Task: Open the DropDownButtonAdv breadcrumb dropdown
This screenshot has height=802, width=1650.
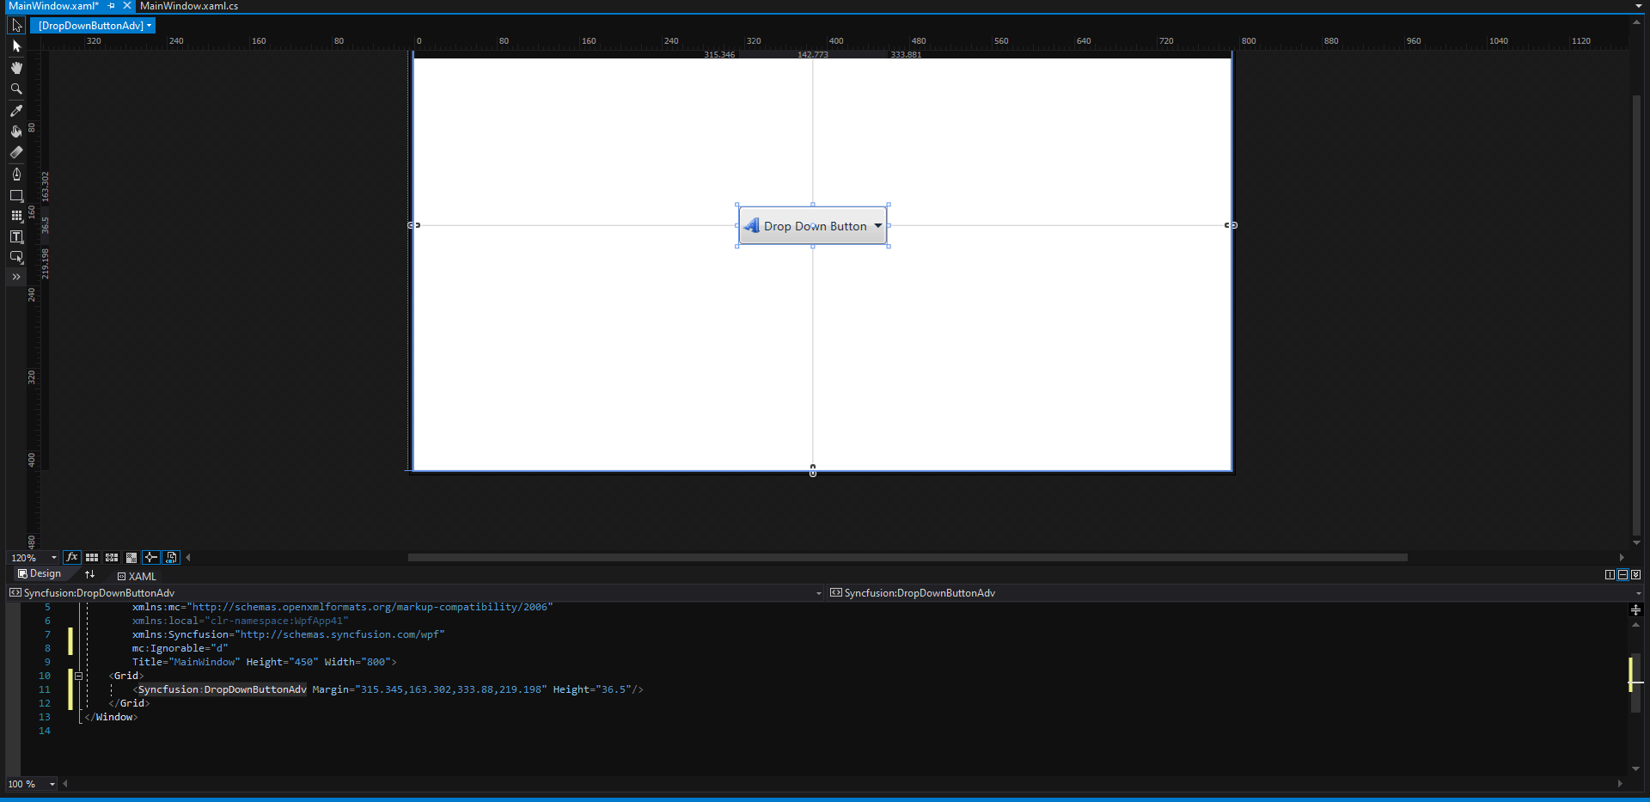Action: click(149, 25)
